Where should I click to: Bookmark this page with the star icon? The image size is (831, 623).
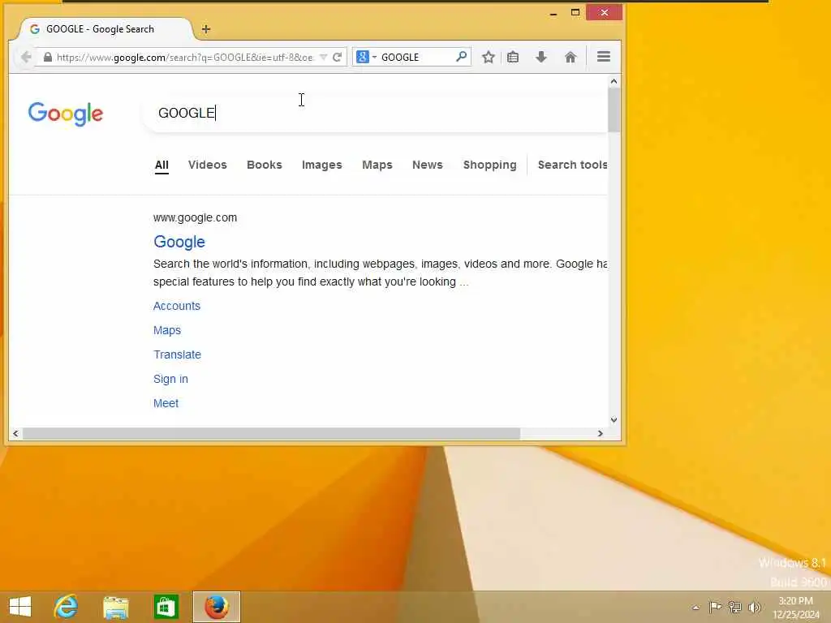(488, 57)
